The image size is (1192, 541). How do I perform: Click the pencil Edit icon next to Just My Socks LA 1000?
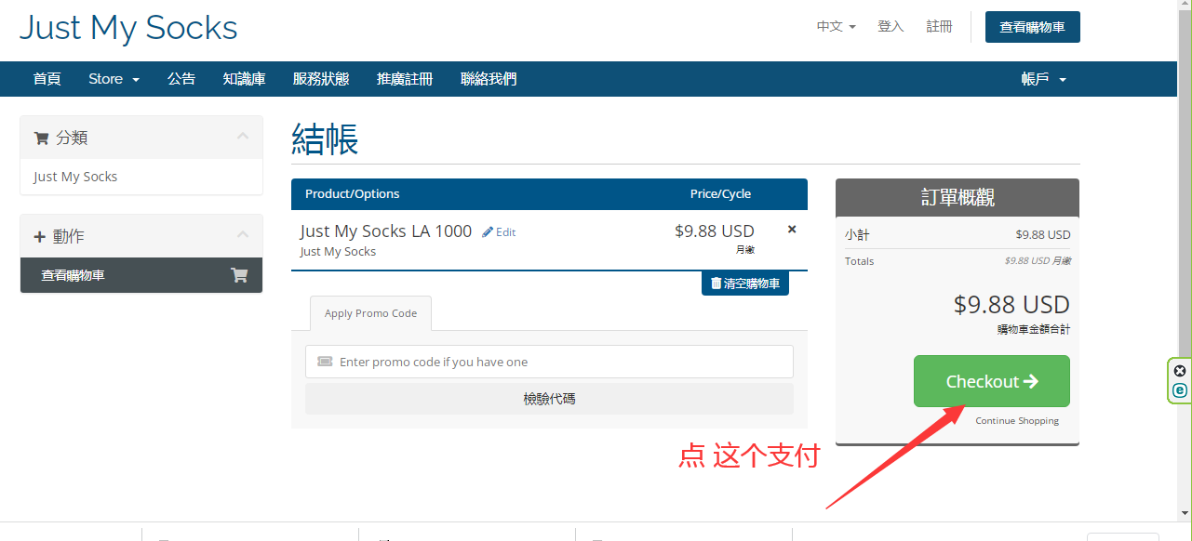click(489, 231)
